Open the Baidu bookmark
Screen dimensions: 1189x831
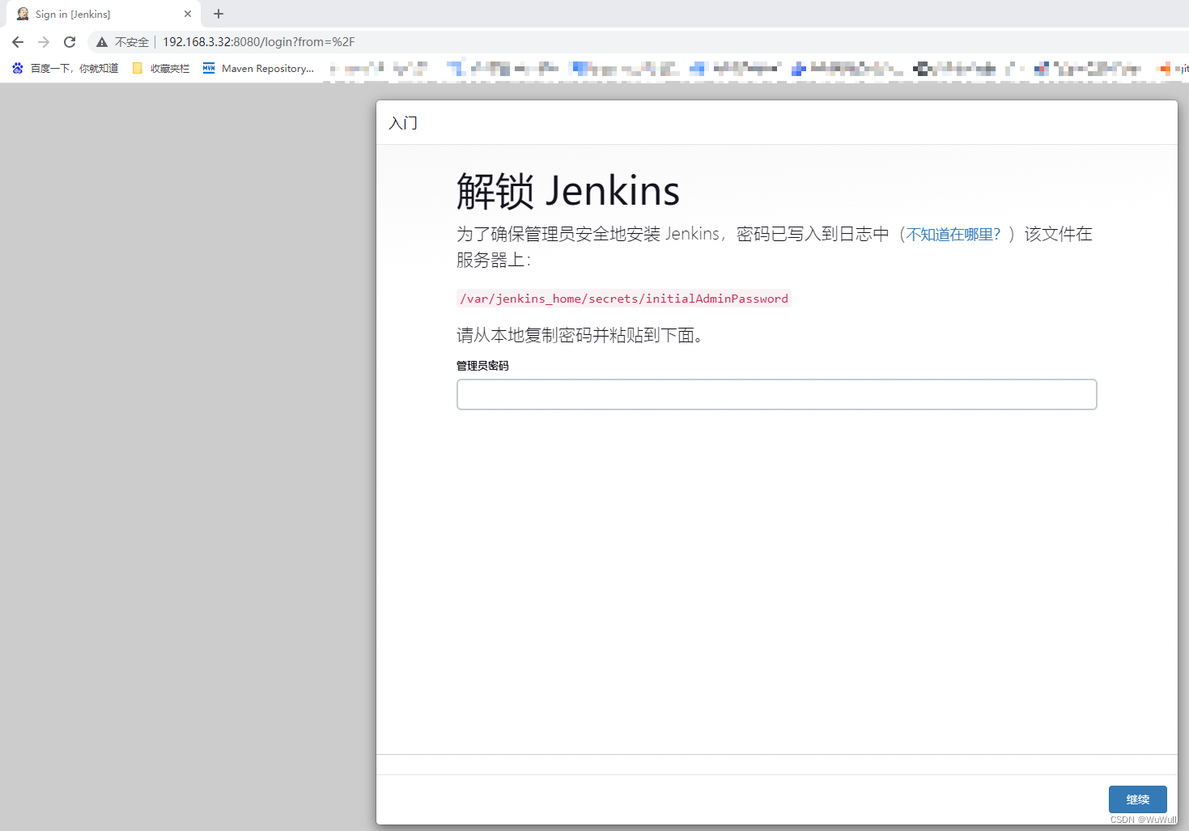(65, 69)
